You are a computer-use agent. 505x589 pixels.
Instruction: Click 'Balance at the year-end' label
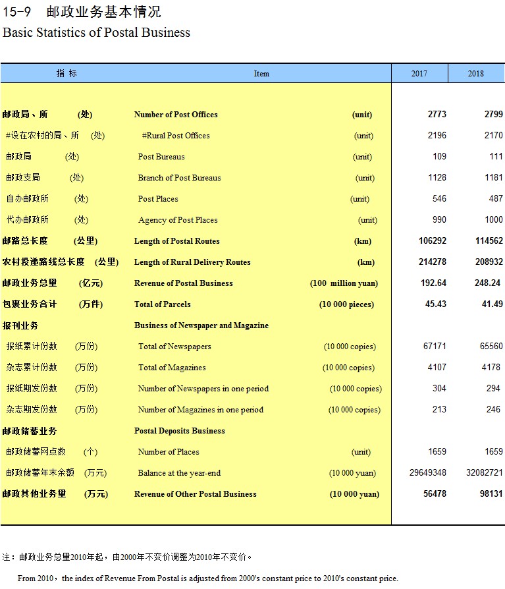point(179,473)
